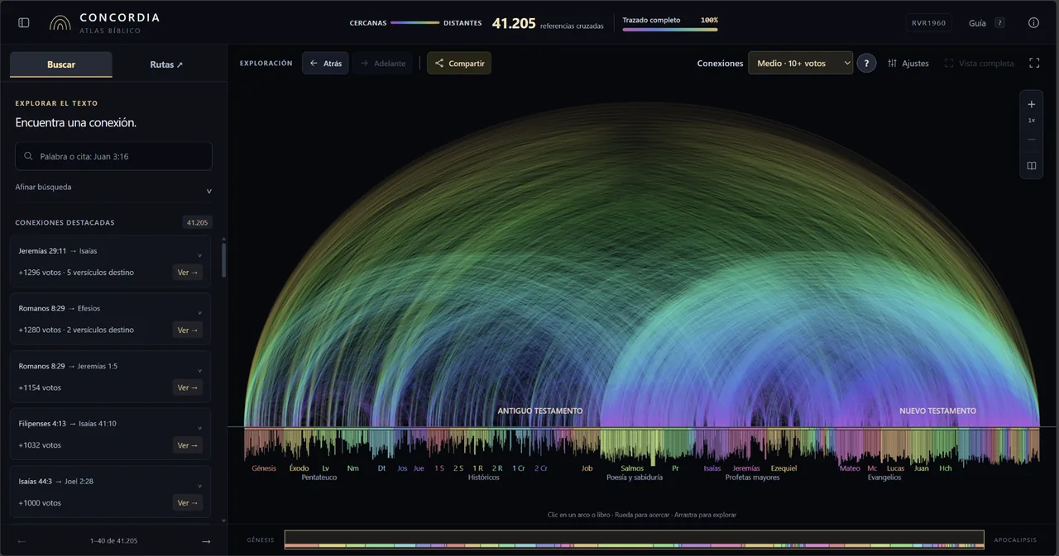1059x556 pixels.
Task: Click Ver on the Romanos 8:29 → Efesios card
Action: tap(188, 330)
